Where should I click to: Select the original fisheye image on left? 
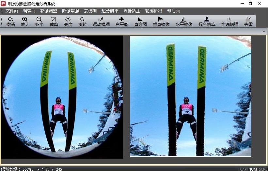pos(62,97)
